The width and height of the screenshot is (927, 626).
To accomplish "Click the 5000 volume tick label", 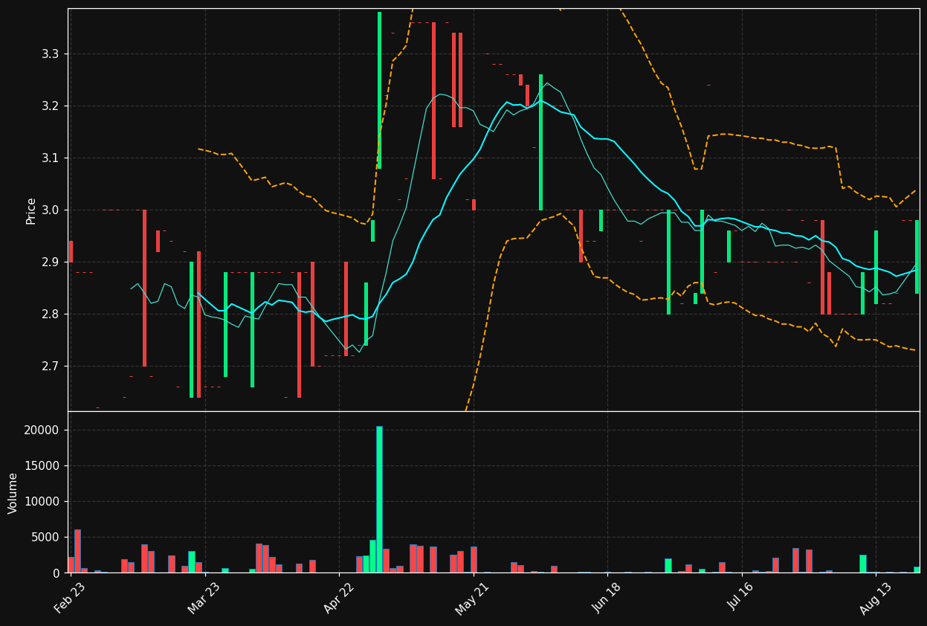I will (45, 538).
